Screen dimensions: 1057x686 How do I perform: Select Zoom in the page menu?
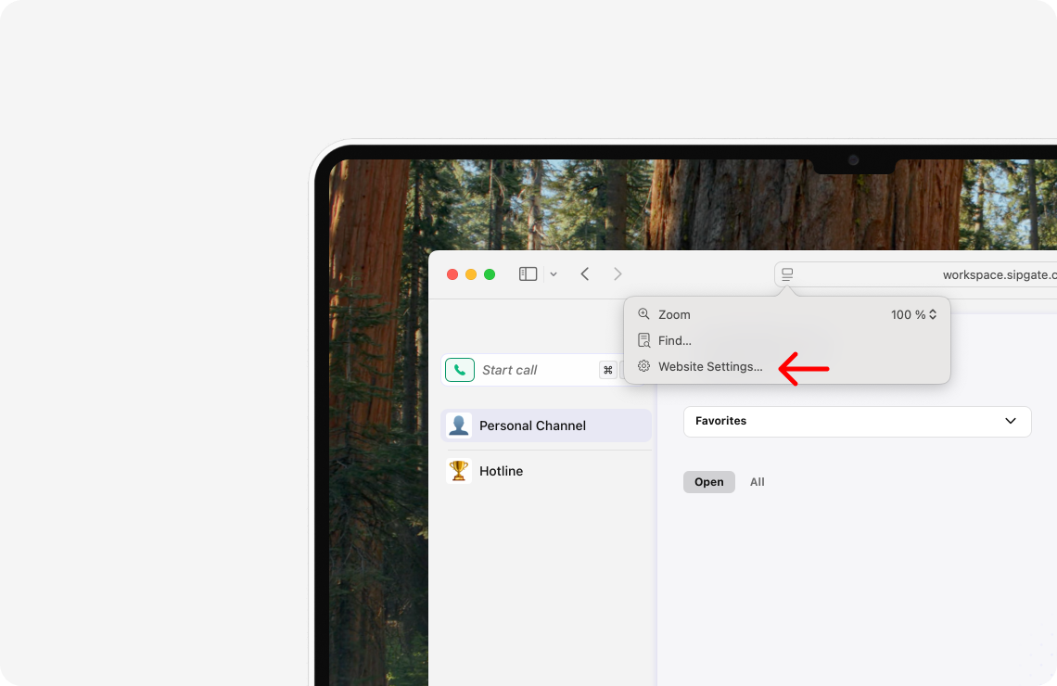tap(787, 314)
